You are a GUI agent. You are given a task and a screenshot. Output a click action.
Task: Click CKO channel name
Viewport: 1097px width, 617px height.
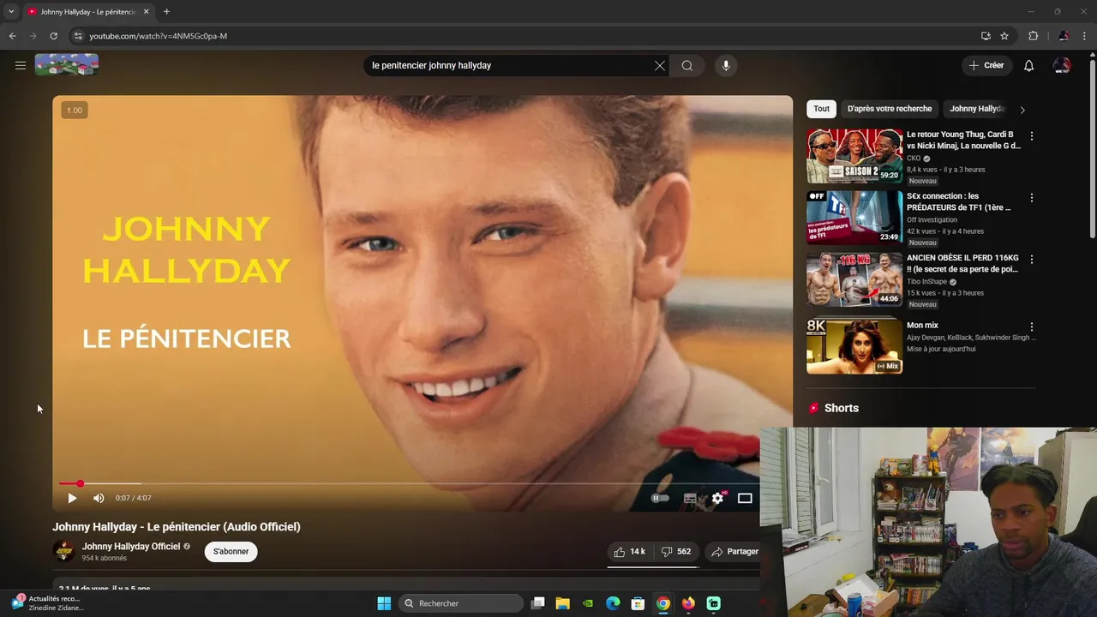tap(914, 159)
